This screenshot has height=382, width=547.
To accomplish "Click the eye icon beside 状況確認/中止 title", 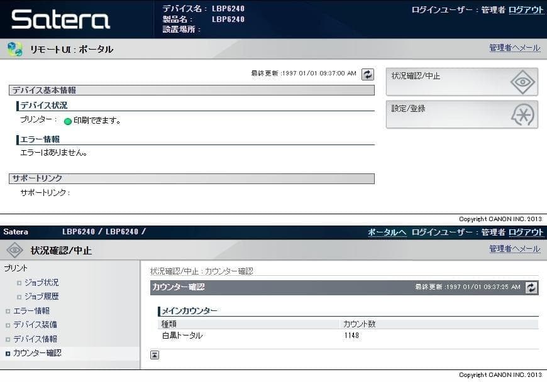I will pos(14,250).
